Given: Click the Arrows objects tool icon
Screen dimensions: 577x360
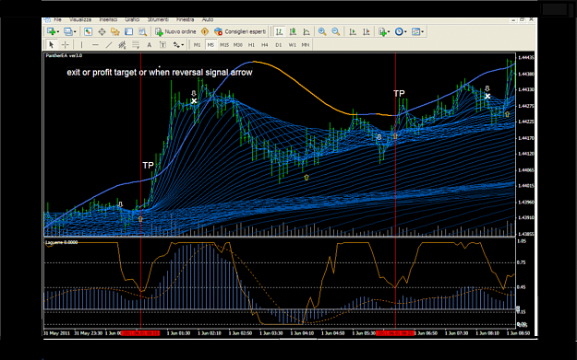Looking at the screenshot, I should point(176,45).
